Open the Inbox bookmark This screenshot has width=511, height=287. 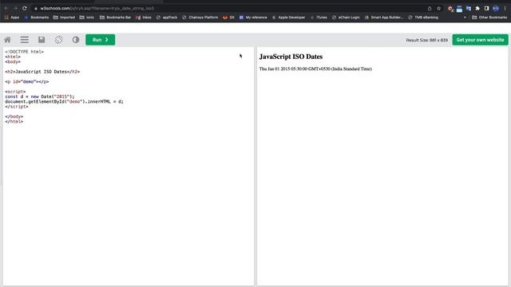click(144, 18)
